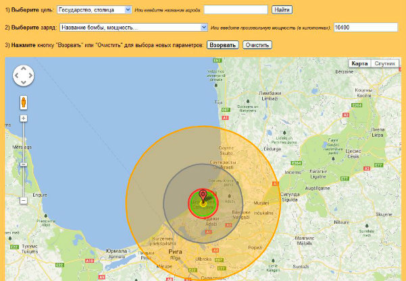406x281 pixels.
Task: Click the Street View pegman icon
Action: [x=23, y=102]
